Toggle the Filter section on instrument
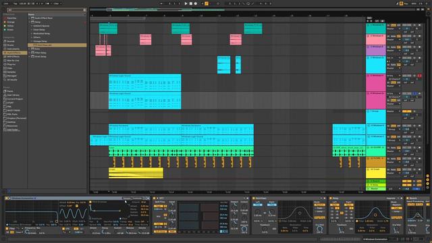 tap(7, 229)
